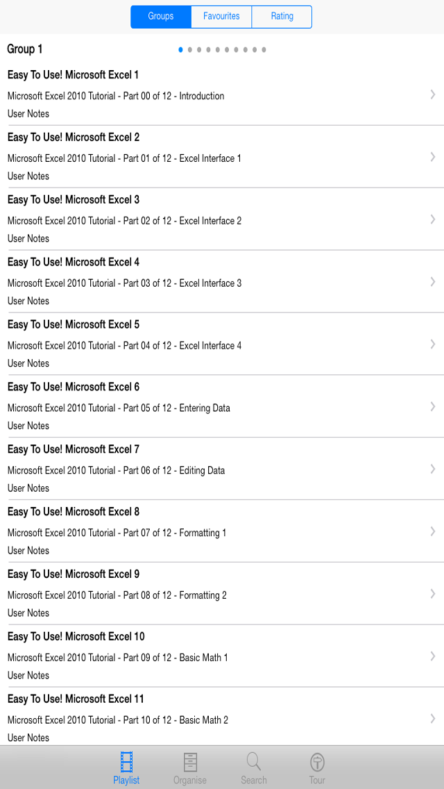Open Excel Interface 4 tutorial row
The image size is (444, 789).
pyautogui.click(x=124, y=345)
